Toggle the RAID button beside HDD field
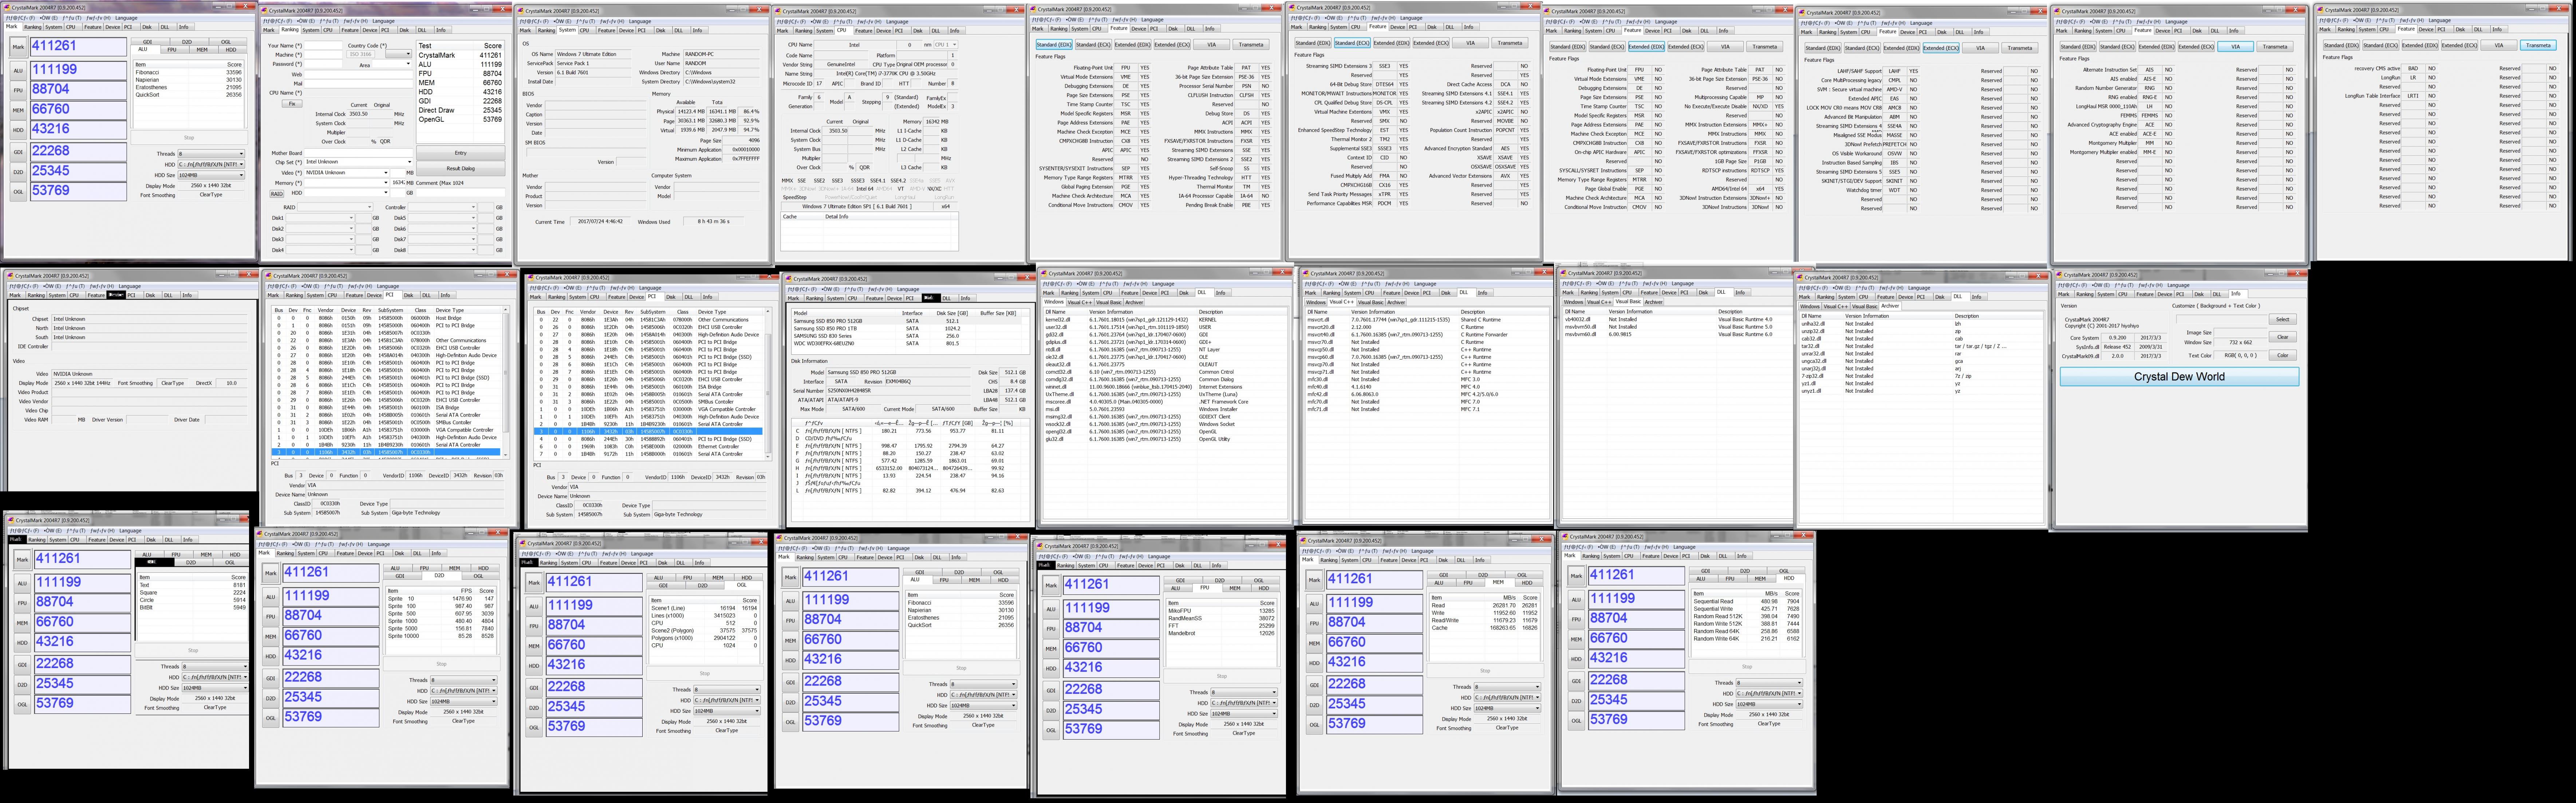 277,194
